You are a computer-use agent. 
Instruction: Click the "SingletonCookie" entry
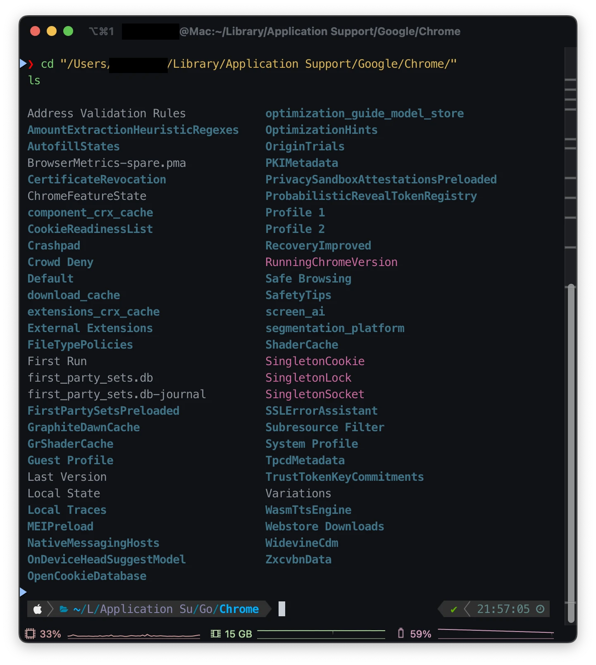tap(315, 361)
